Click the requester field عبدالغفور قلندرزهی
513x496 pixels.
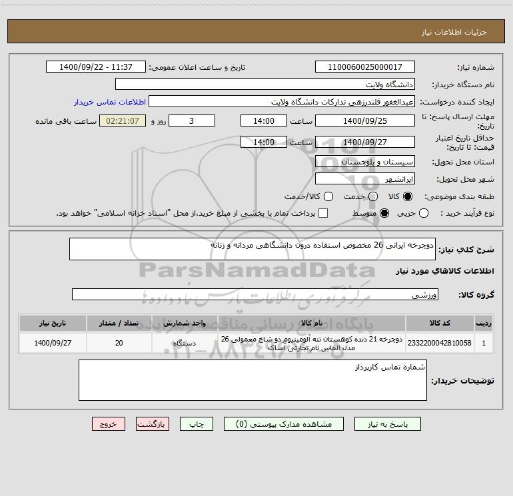pos(282,101)
